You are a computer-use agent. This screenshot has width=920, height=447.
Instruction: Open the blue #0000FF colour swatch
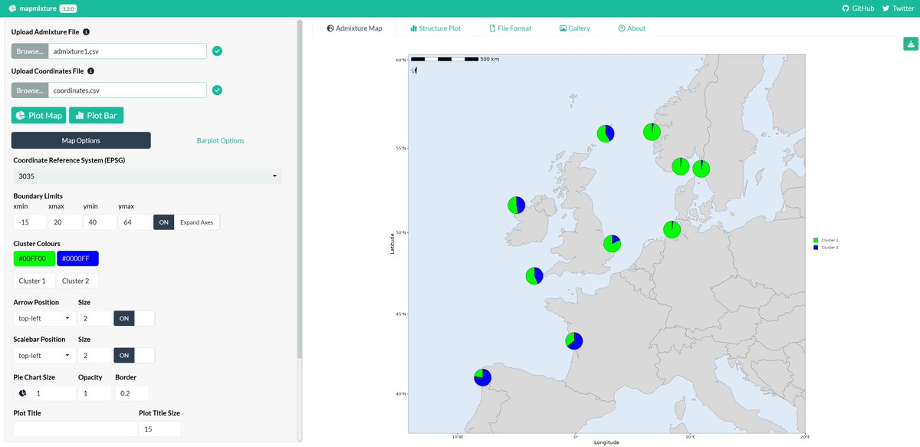77,258
